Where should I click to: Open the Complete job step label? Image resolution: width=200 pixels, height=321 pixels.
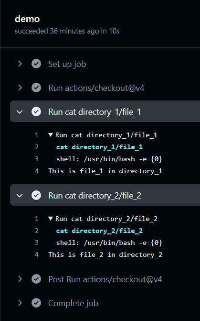click(x=73, y=303)
